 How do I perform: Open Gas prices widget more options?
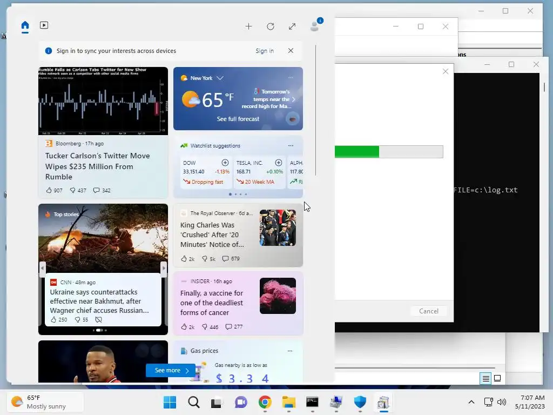[290, 351]
